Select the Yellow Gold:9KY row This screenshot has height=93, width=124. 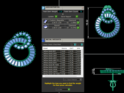[x=62, y=51]
